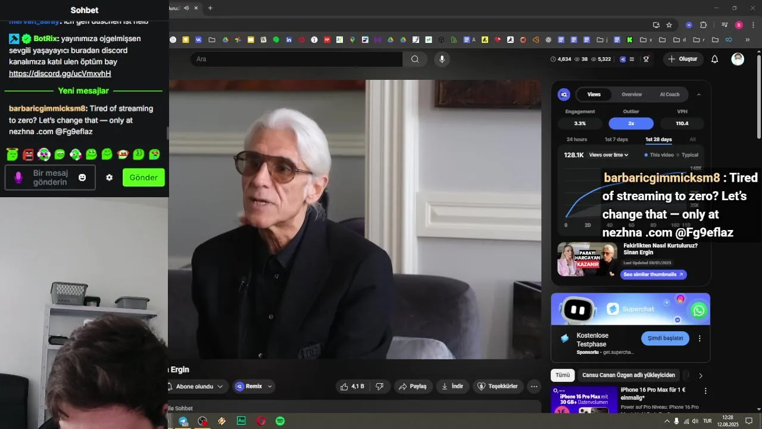Image resolution: width=762 pixels, height=429 pixels.
Task: Open the Sinan Ergin video thumbnail preview
Action: (x=586, y=259)
